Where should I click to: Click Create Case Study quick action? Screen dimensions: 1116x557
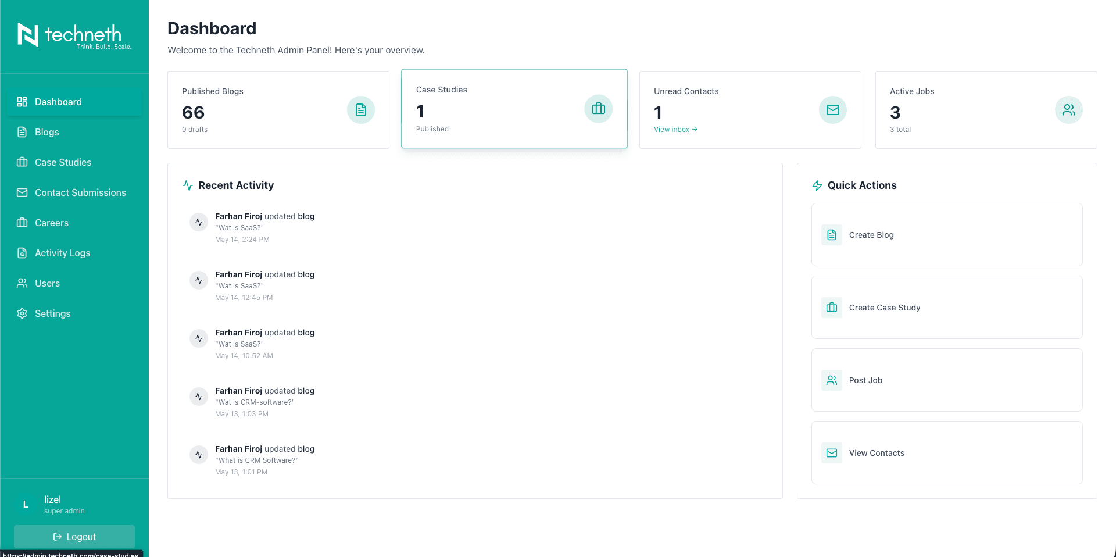tap(947, 308)
